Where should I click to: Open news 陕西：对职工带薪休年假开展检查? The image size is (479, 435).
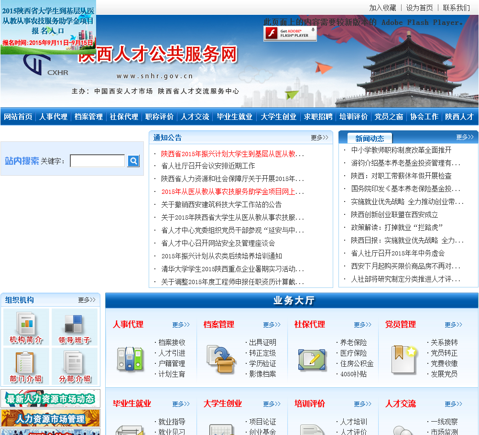tap(401, 176)
